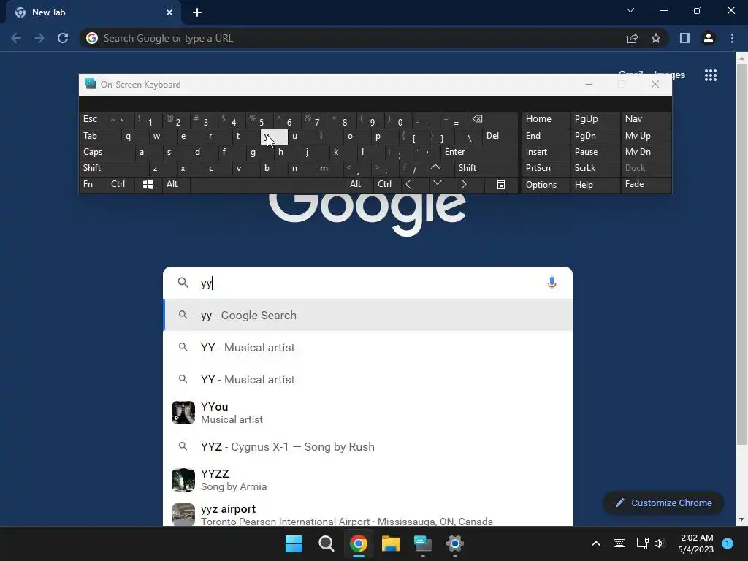The image size is (748, 561).
Task: Click backspace key on On-Screen Keyboard
Action: [x=492, y=119]
